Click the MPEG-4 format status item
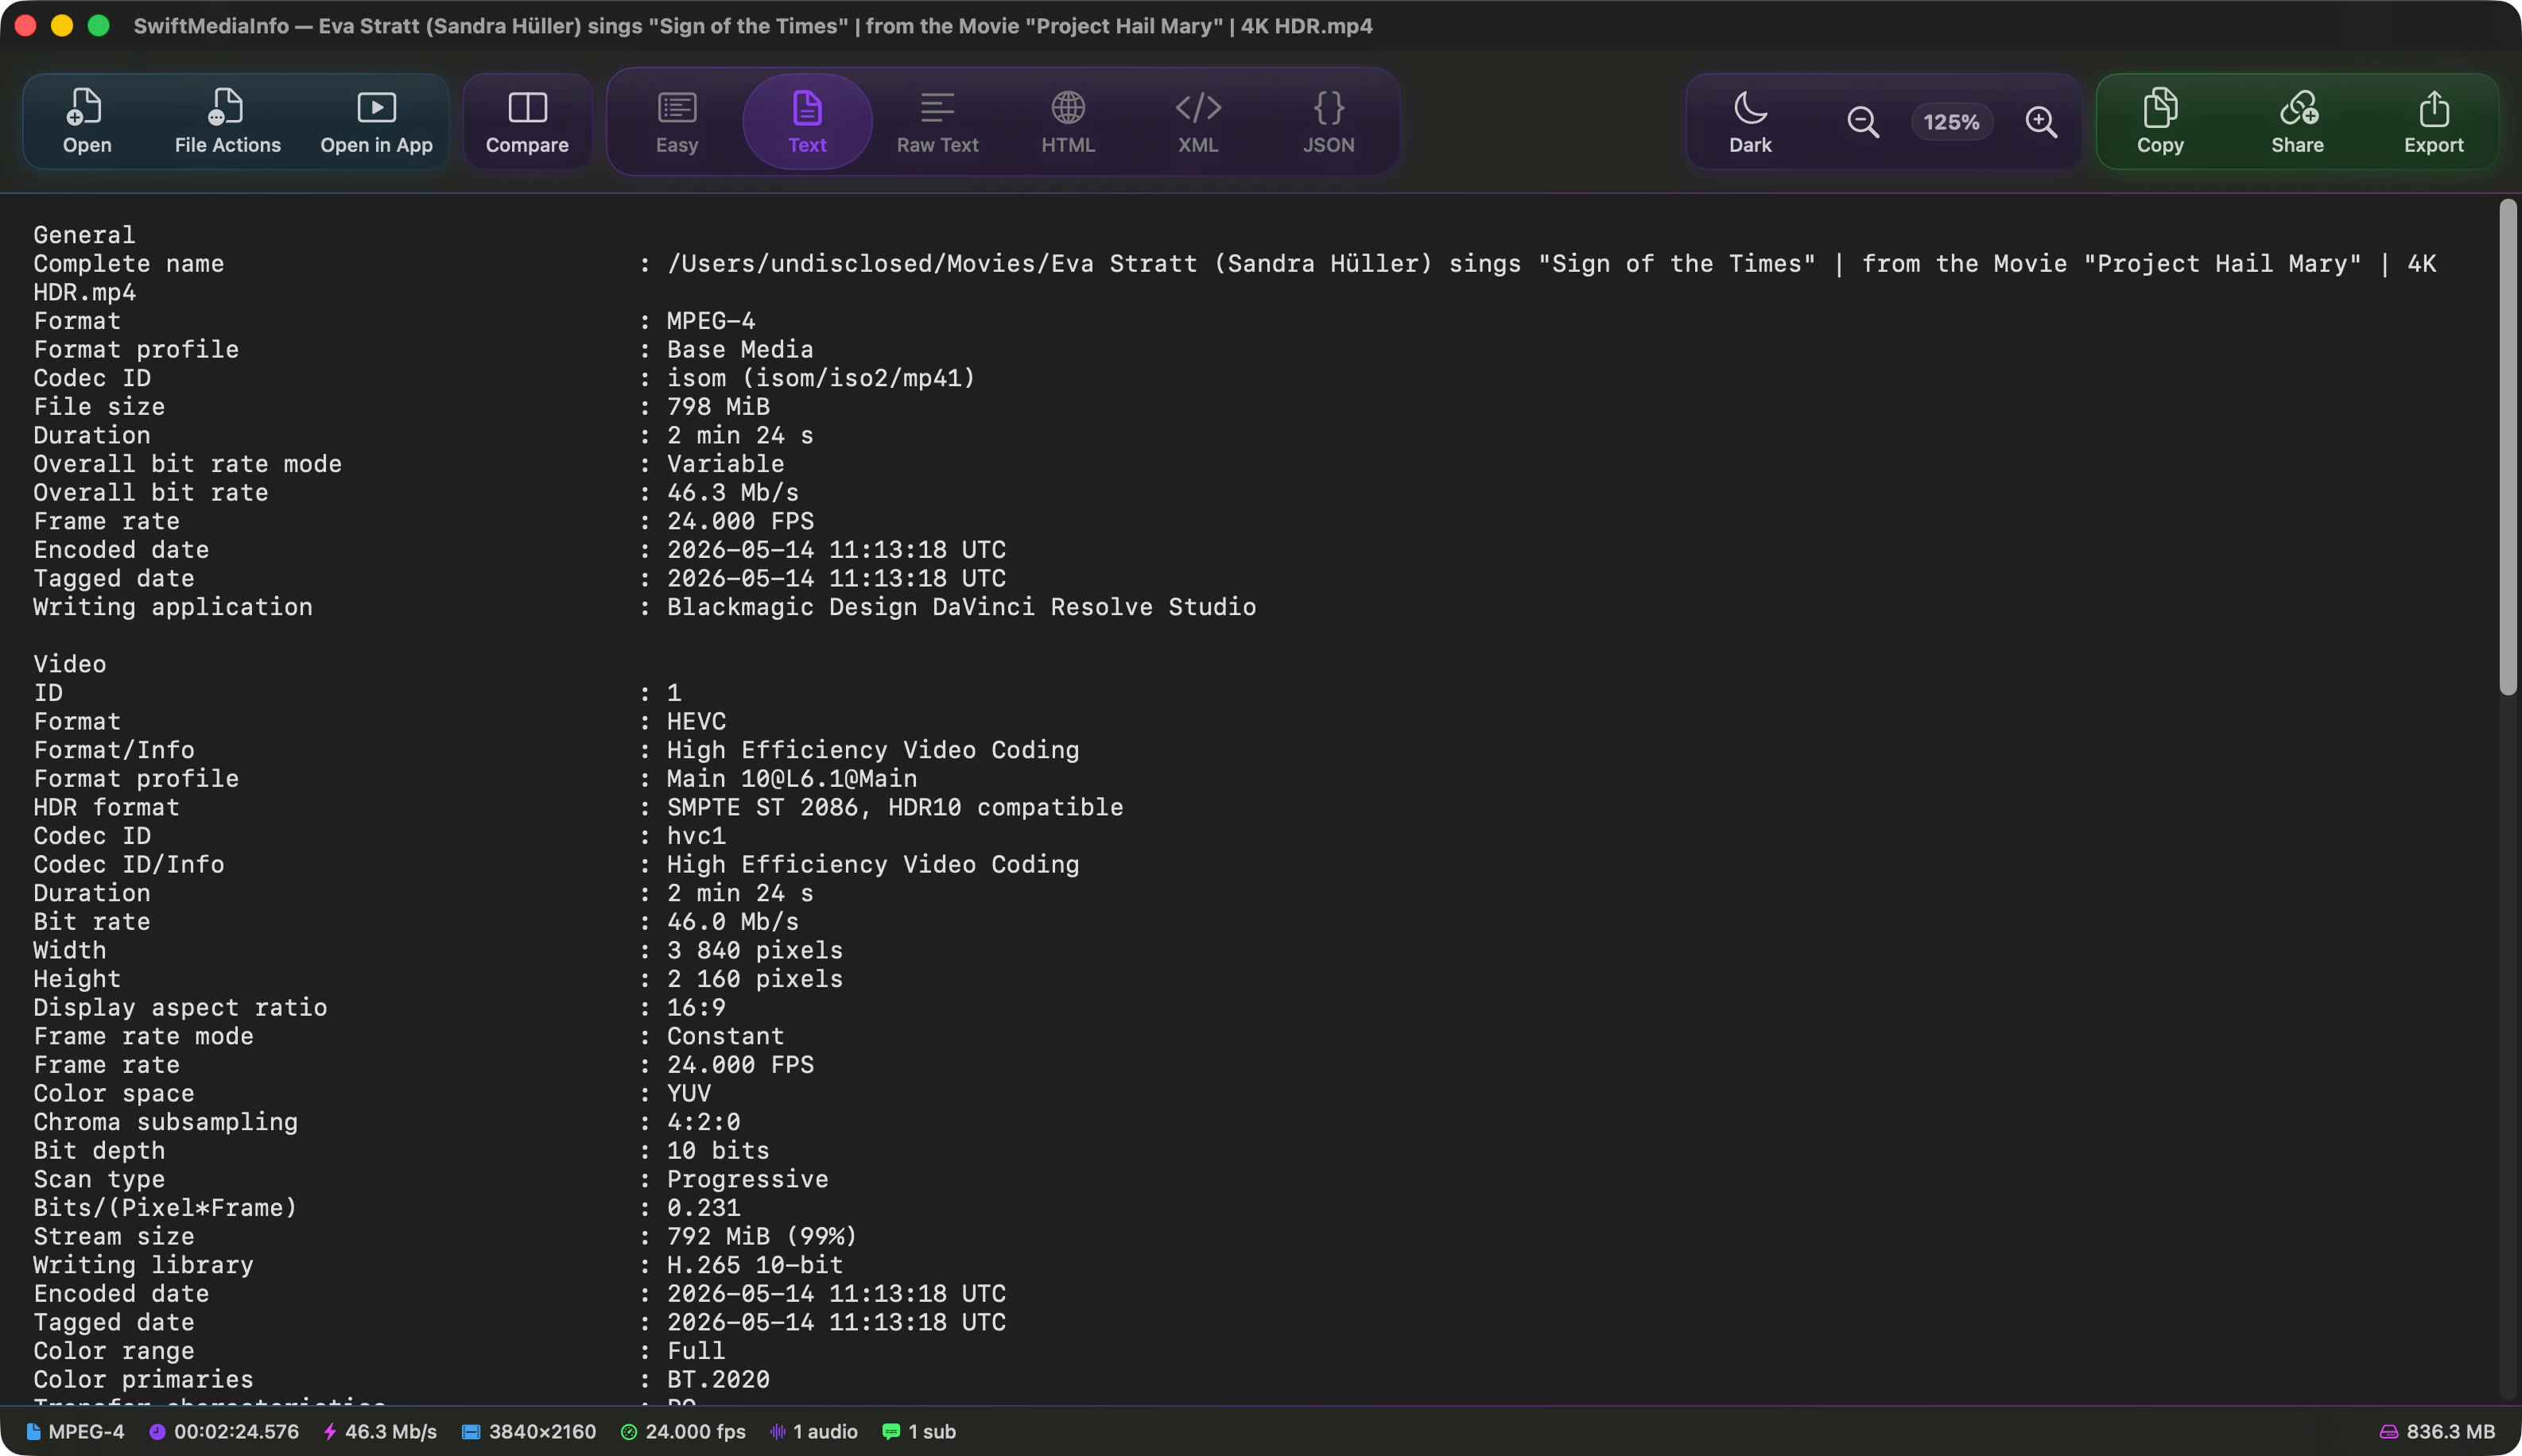The height and width of the screenshot is (1456, 2522). pyautogui.click(x=76, y=1432)
